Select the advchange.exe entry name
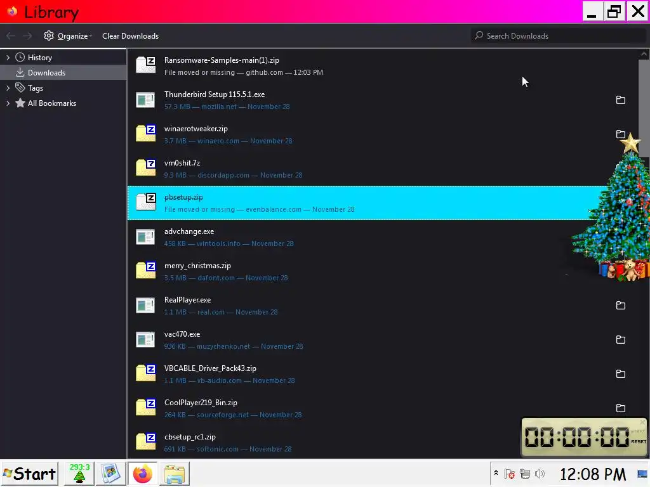650x487 pixels. coord(189,231)
